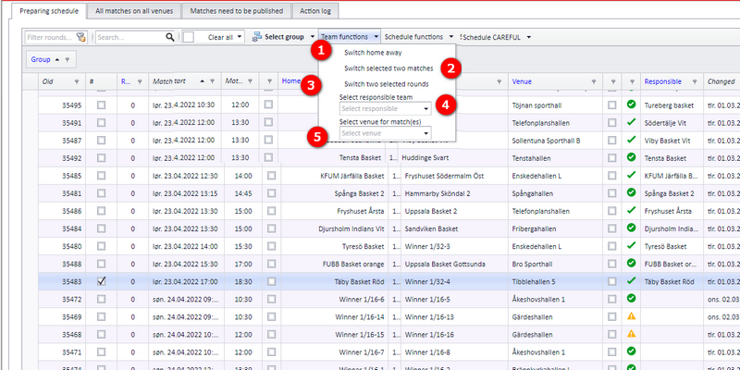Screen dimensions: 740x370
Task: Click into the Filter rounds field
Action: tap(51, 37)
